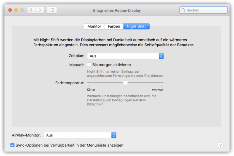Viewport: 234px width, 156px height.
Task: Click the Integriertes Retina-Display window title
Action: click(117, 10)
